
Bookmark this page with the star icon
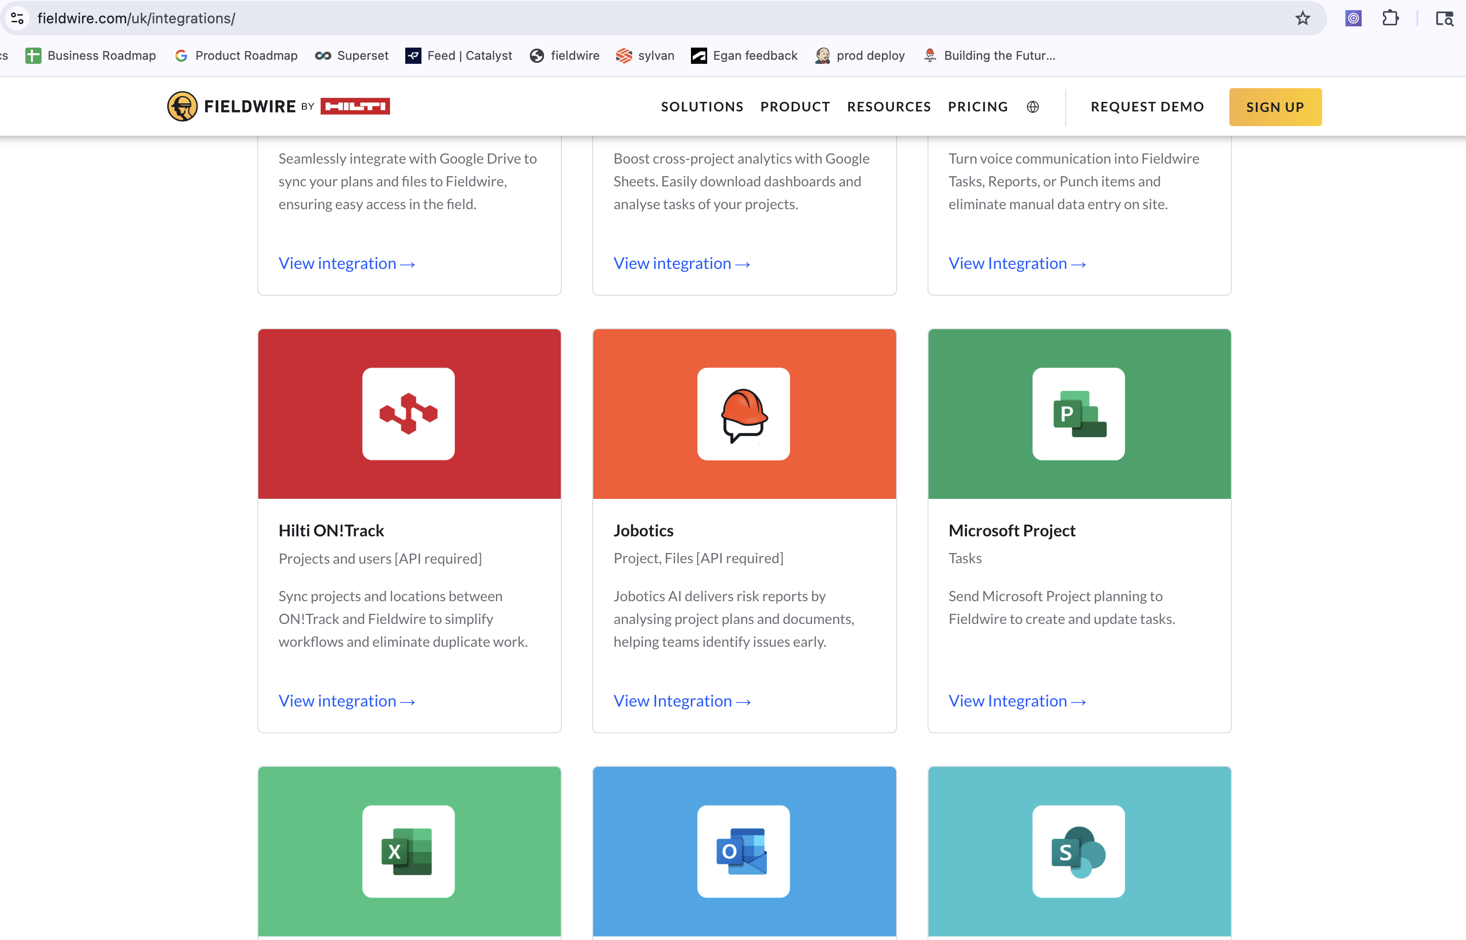click(1302, 18)
